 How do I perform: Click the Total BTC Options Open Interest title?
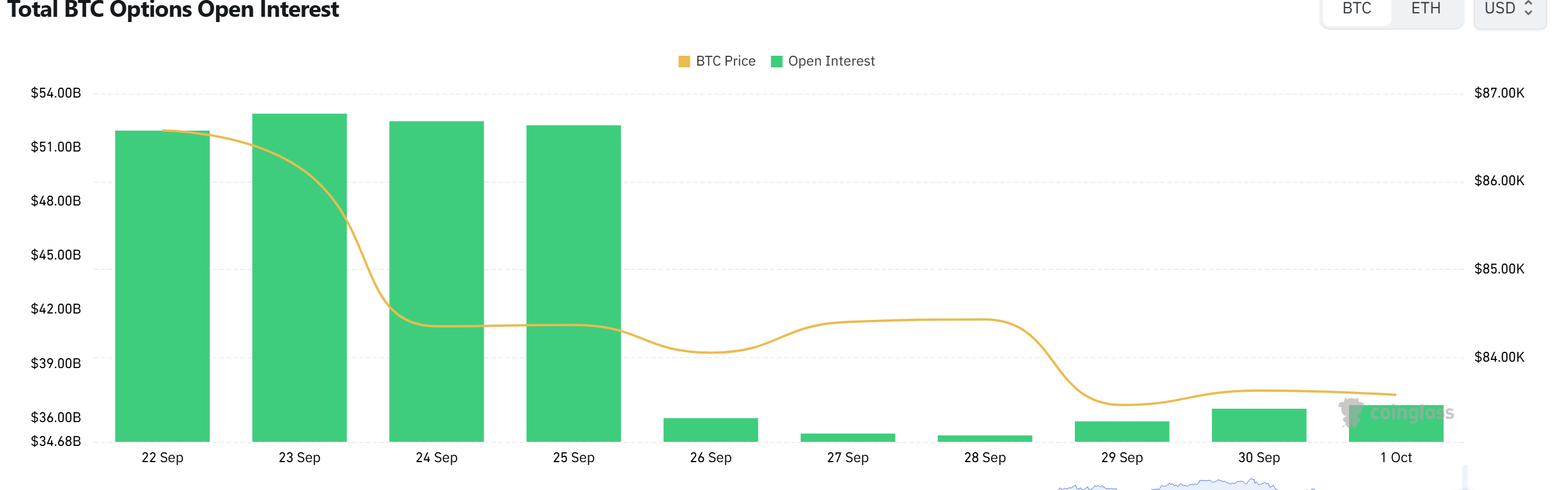pyautogui.click(x=173, y=10)
